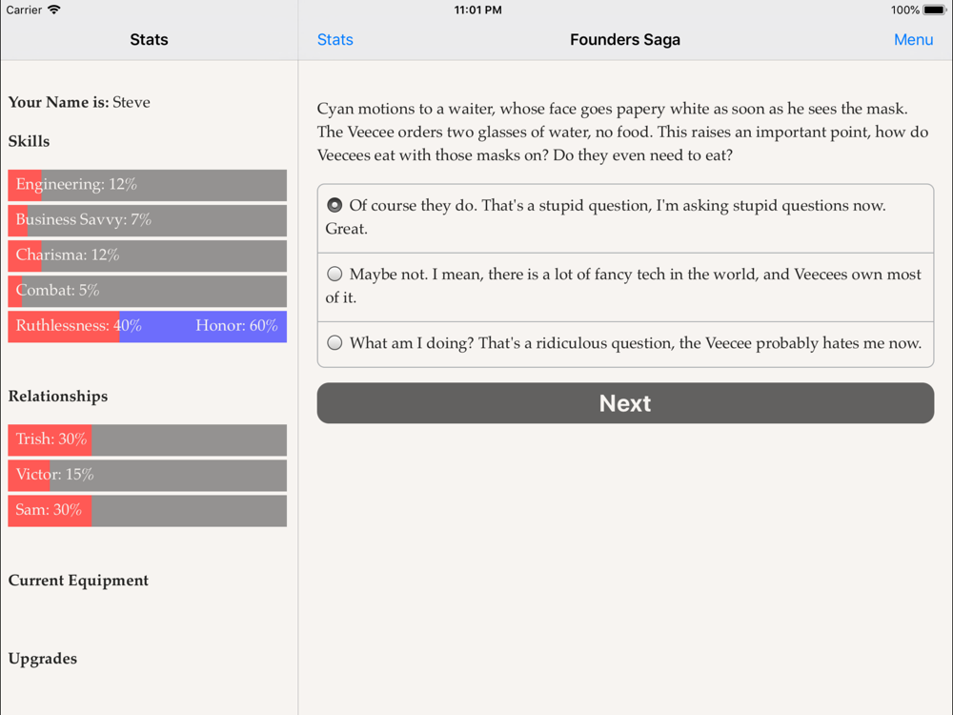The width and height of the screenshot is (953, 715).
Task: Click the Current Equipment heading
Action: click(78, 581)
